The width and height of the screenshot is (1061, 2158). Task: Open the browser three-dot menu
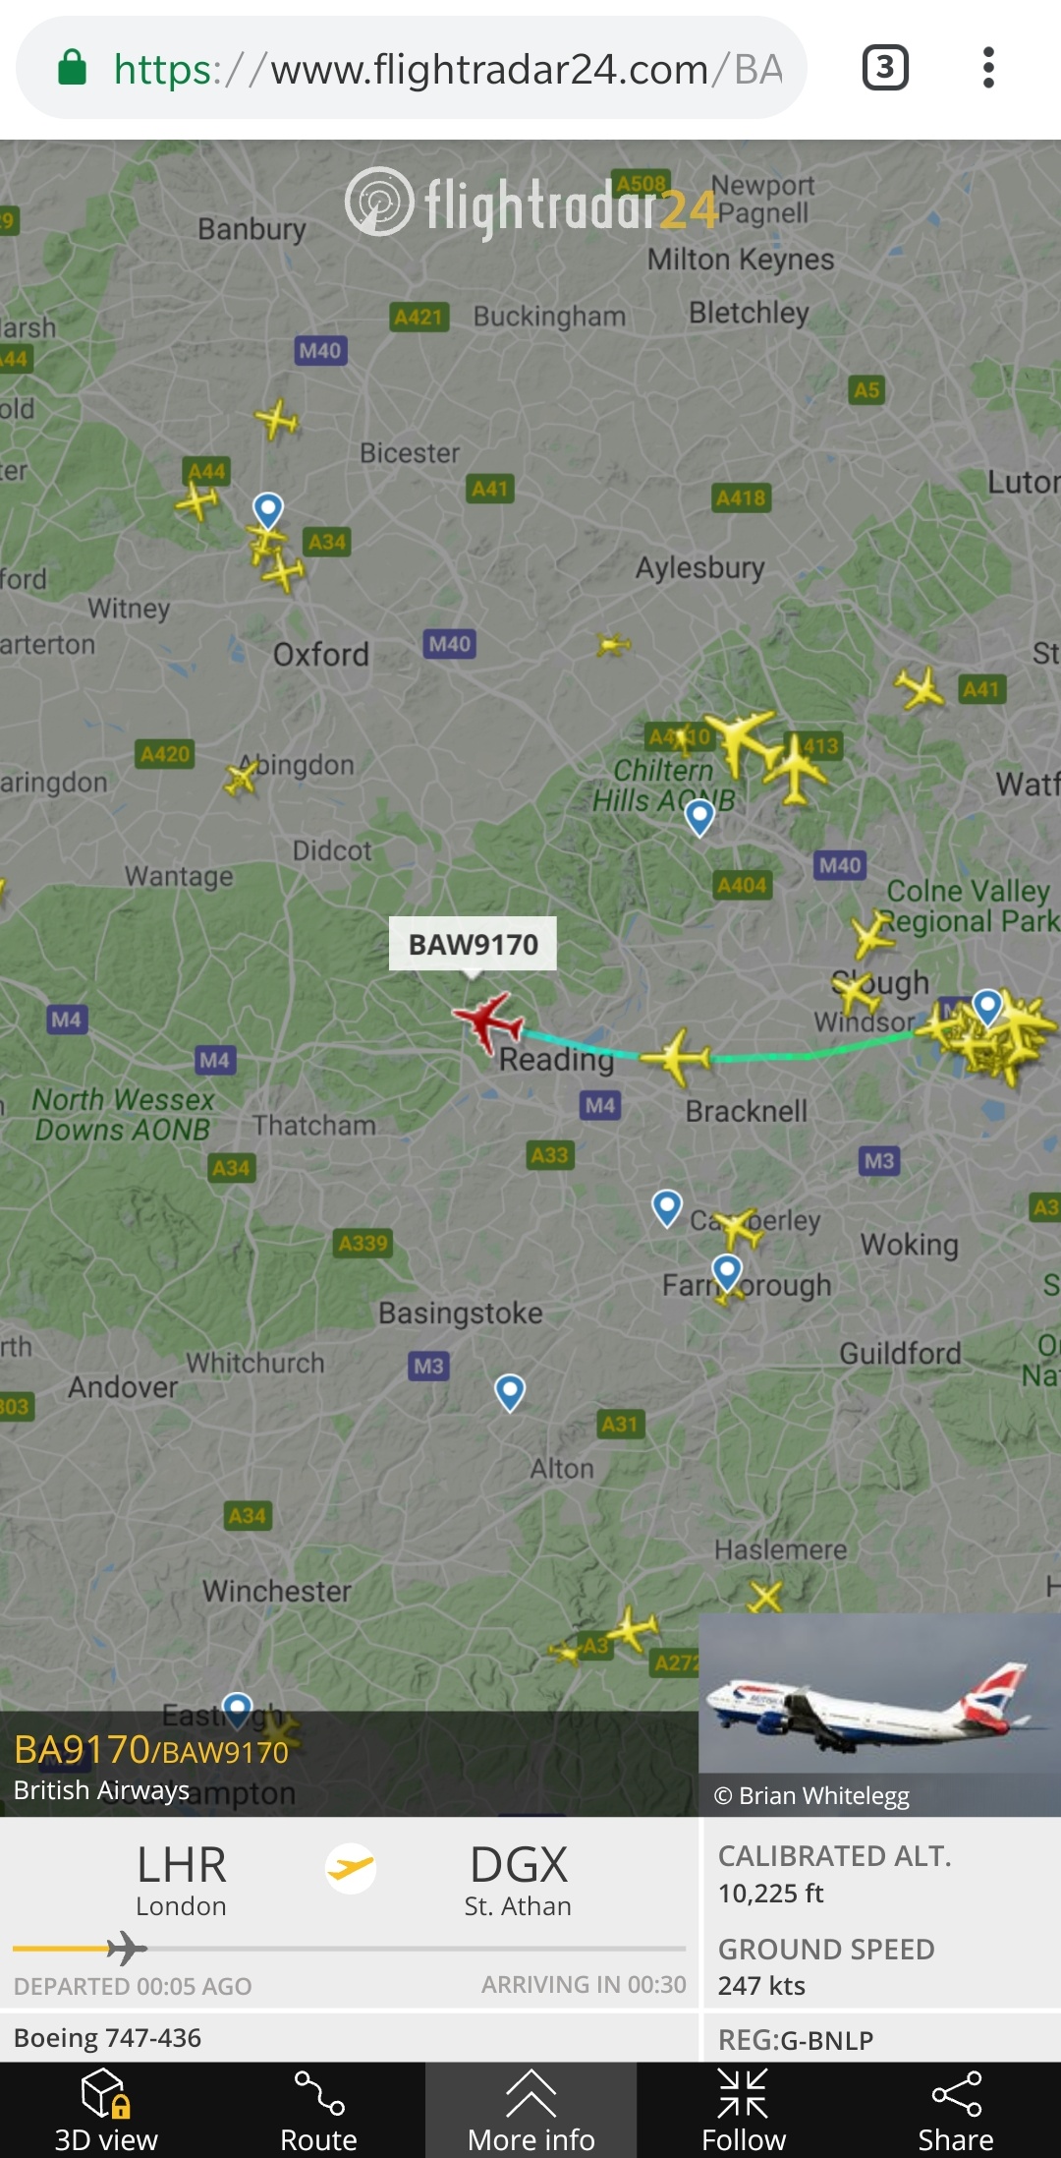(988, 68)
